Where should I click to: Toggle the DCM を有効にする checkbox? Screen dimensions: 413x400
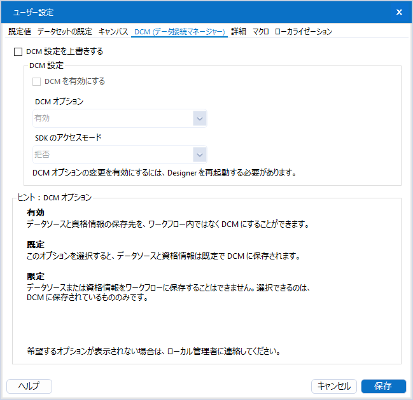37,81
